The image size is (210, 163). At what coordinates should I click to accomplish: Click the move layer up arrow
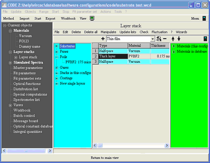173,39
